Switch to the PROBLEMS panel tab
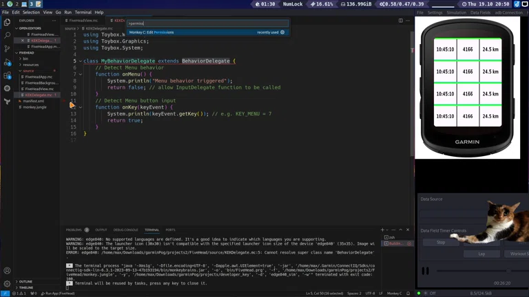 click(74, 230)
